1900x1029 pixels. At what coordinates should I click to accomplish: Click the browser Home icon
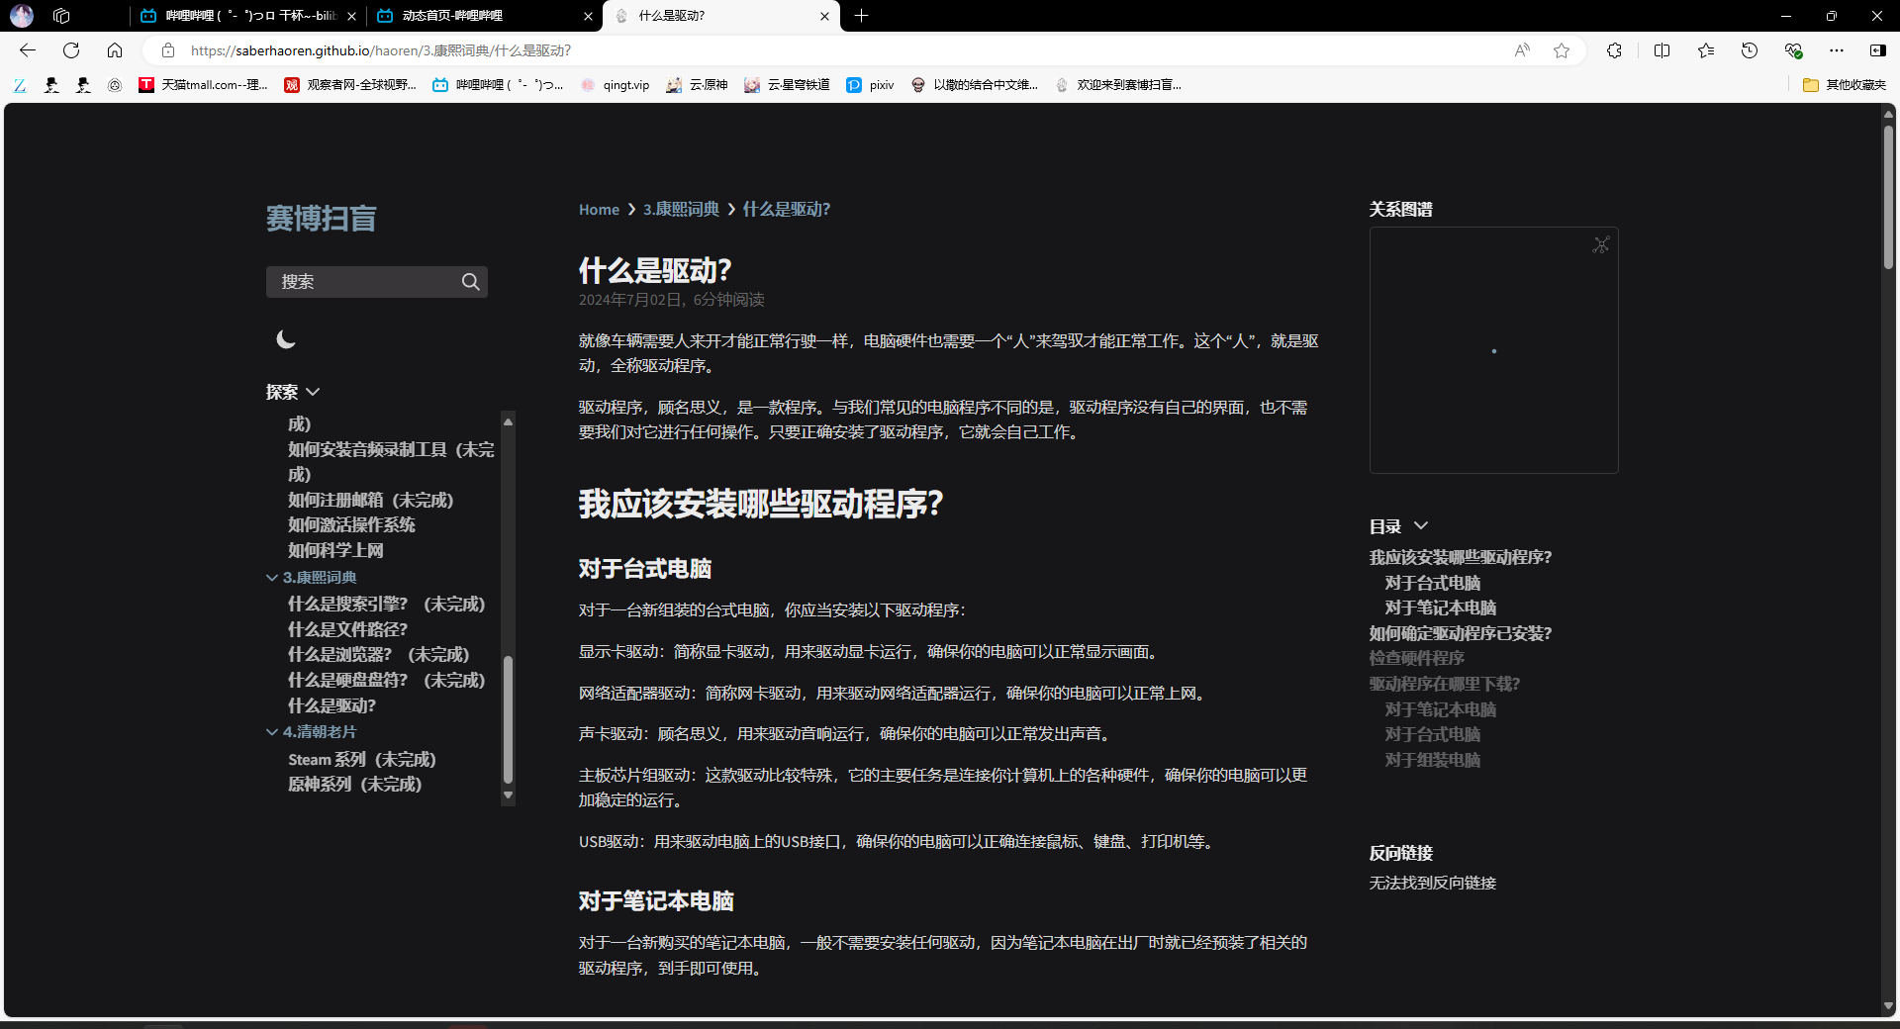(x=115, y=50)
